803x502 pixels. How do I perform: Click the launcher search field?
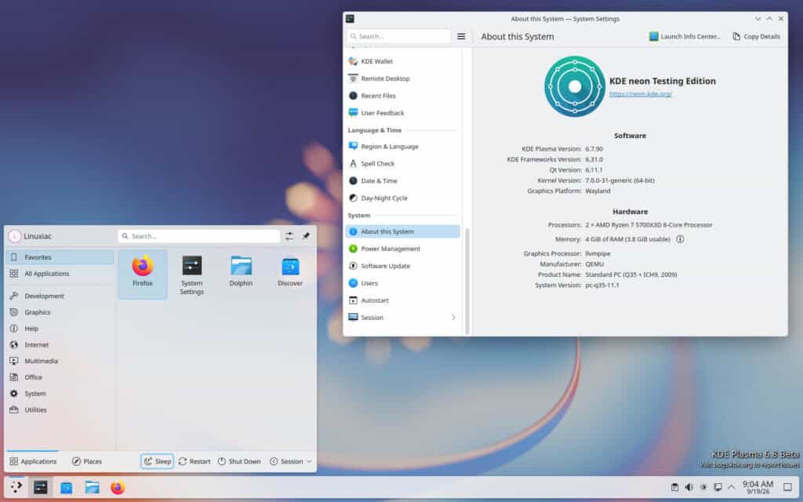pos(198,236)
